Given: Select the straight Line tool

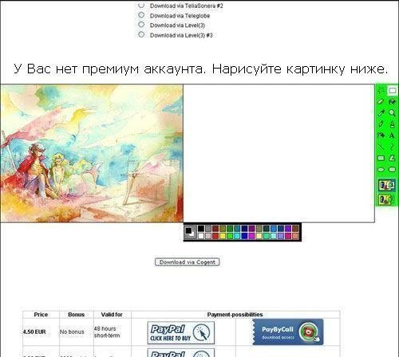Looking at the screenshot, I should (381, 147).
